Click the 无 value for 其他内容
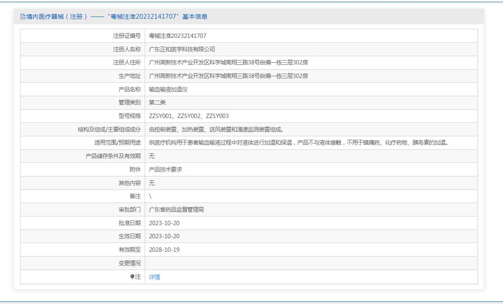 (152, 183)
